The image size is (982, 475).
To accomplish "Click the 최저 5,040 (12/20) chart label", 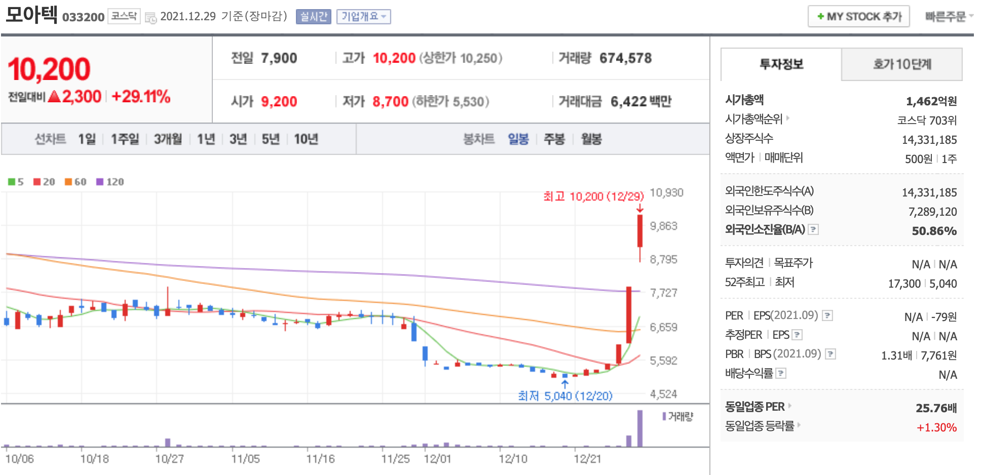I will [565, 395].
